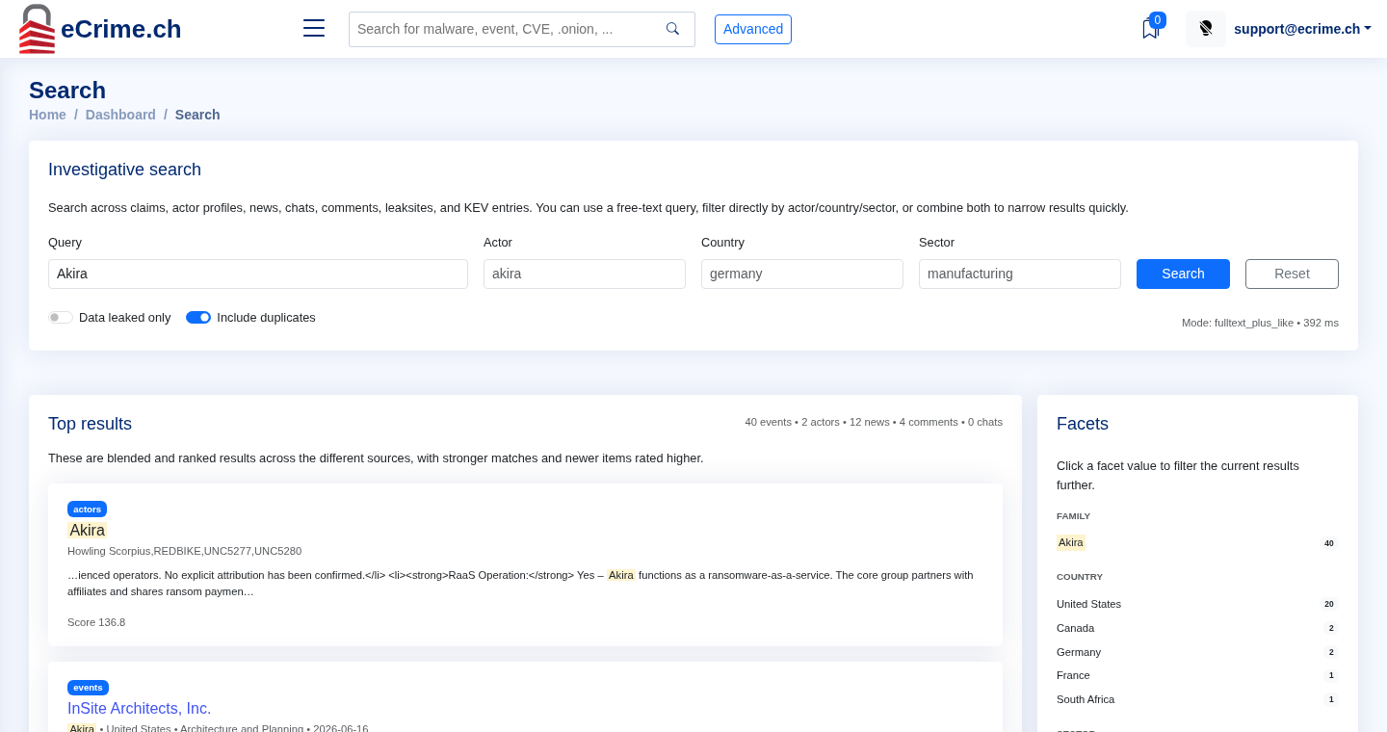This screenshot has width=1387, height=732.
Task: Click the magnifier icon in the top search box
Action: (672, 29)
